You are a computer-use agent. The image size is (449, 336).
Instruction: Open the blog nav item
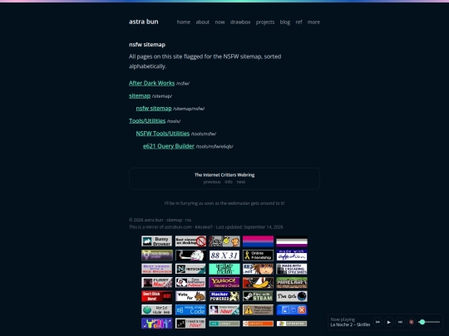click(x=285, y=22)
